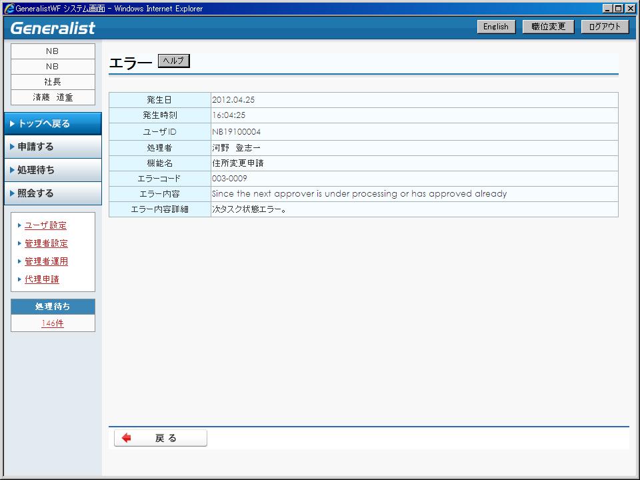Screen dimensions: 640x480
Task: Follow the 代理申請 link
Action: click(42, 279)
